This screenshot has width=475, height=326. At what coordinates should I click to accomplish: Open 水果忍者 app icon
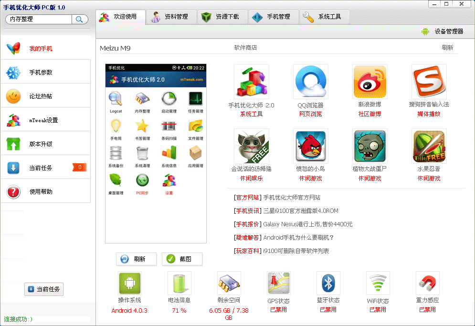click(429, 146)
